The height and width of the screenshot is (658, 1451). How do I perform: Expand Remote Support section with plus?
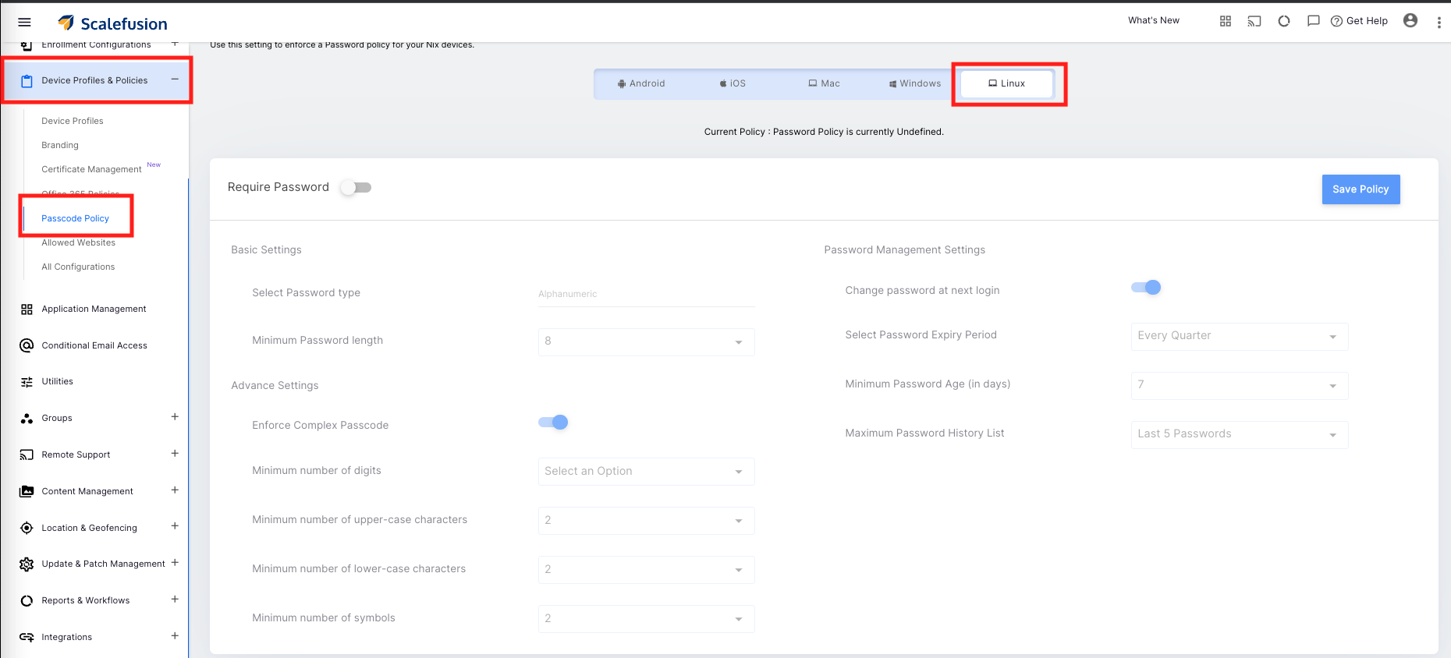point(175,453)
